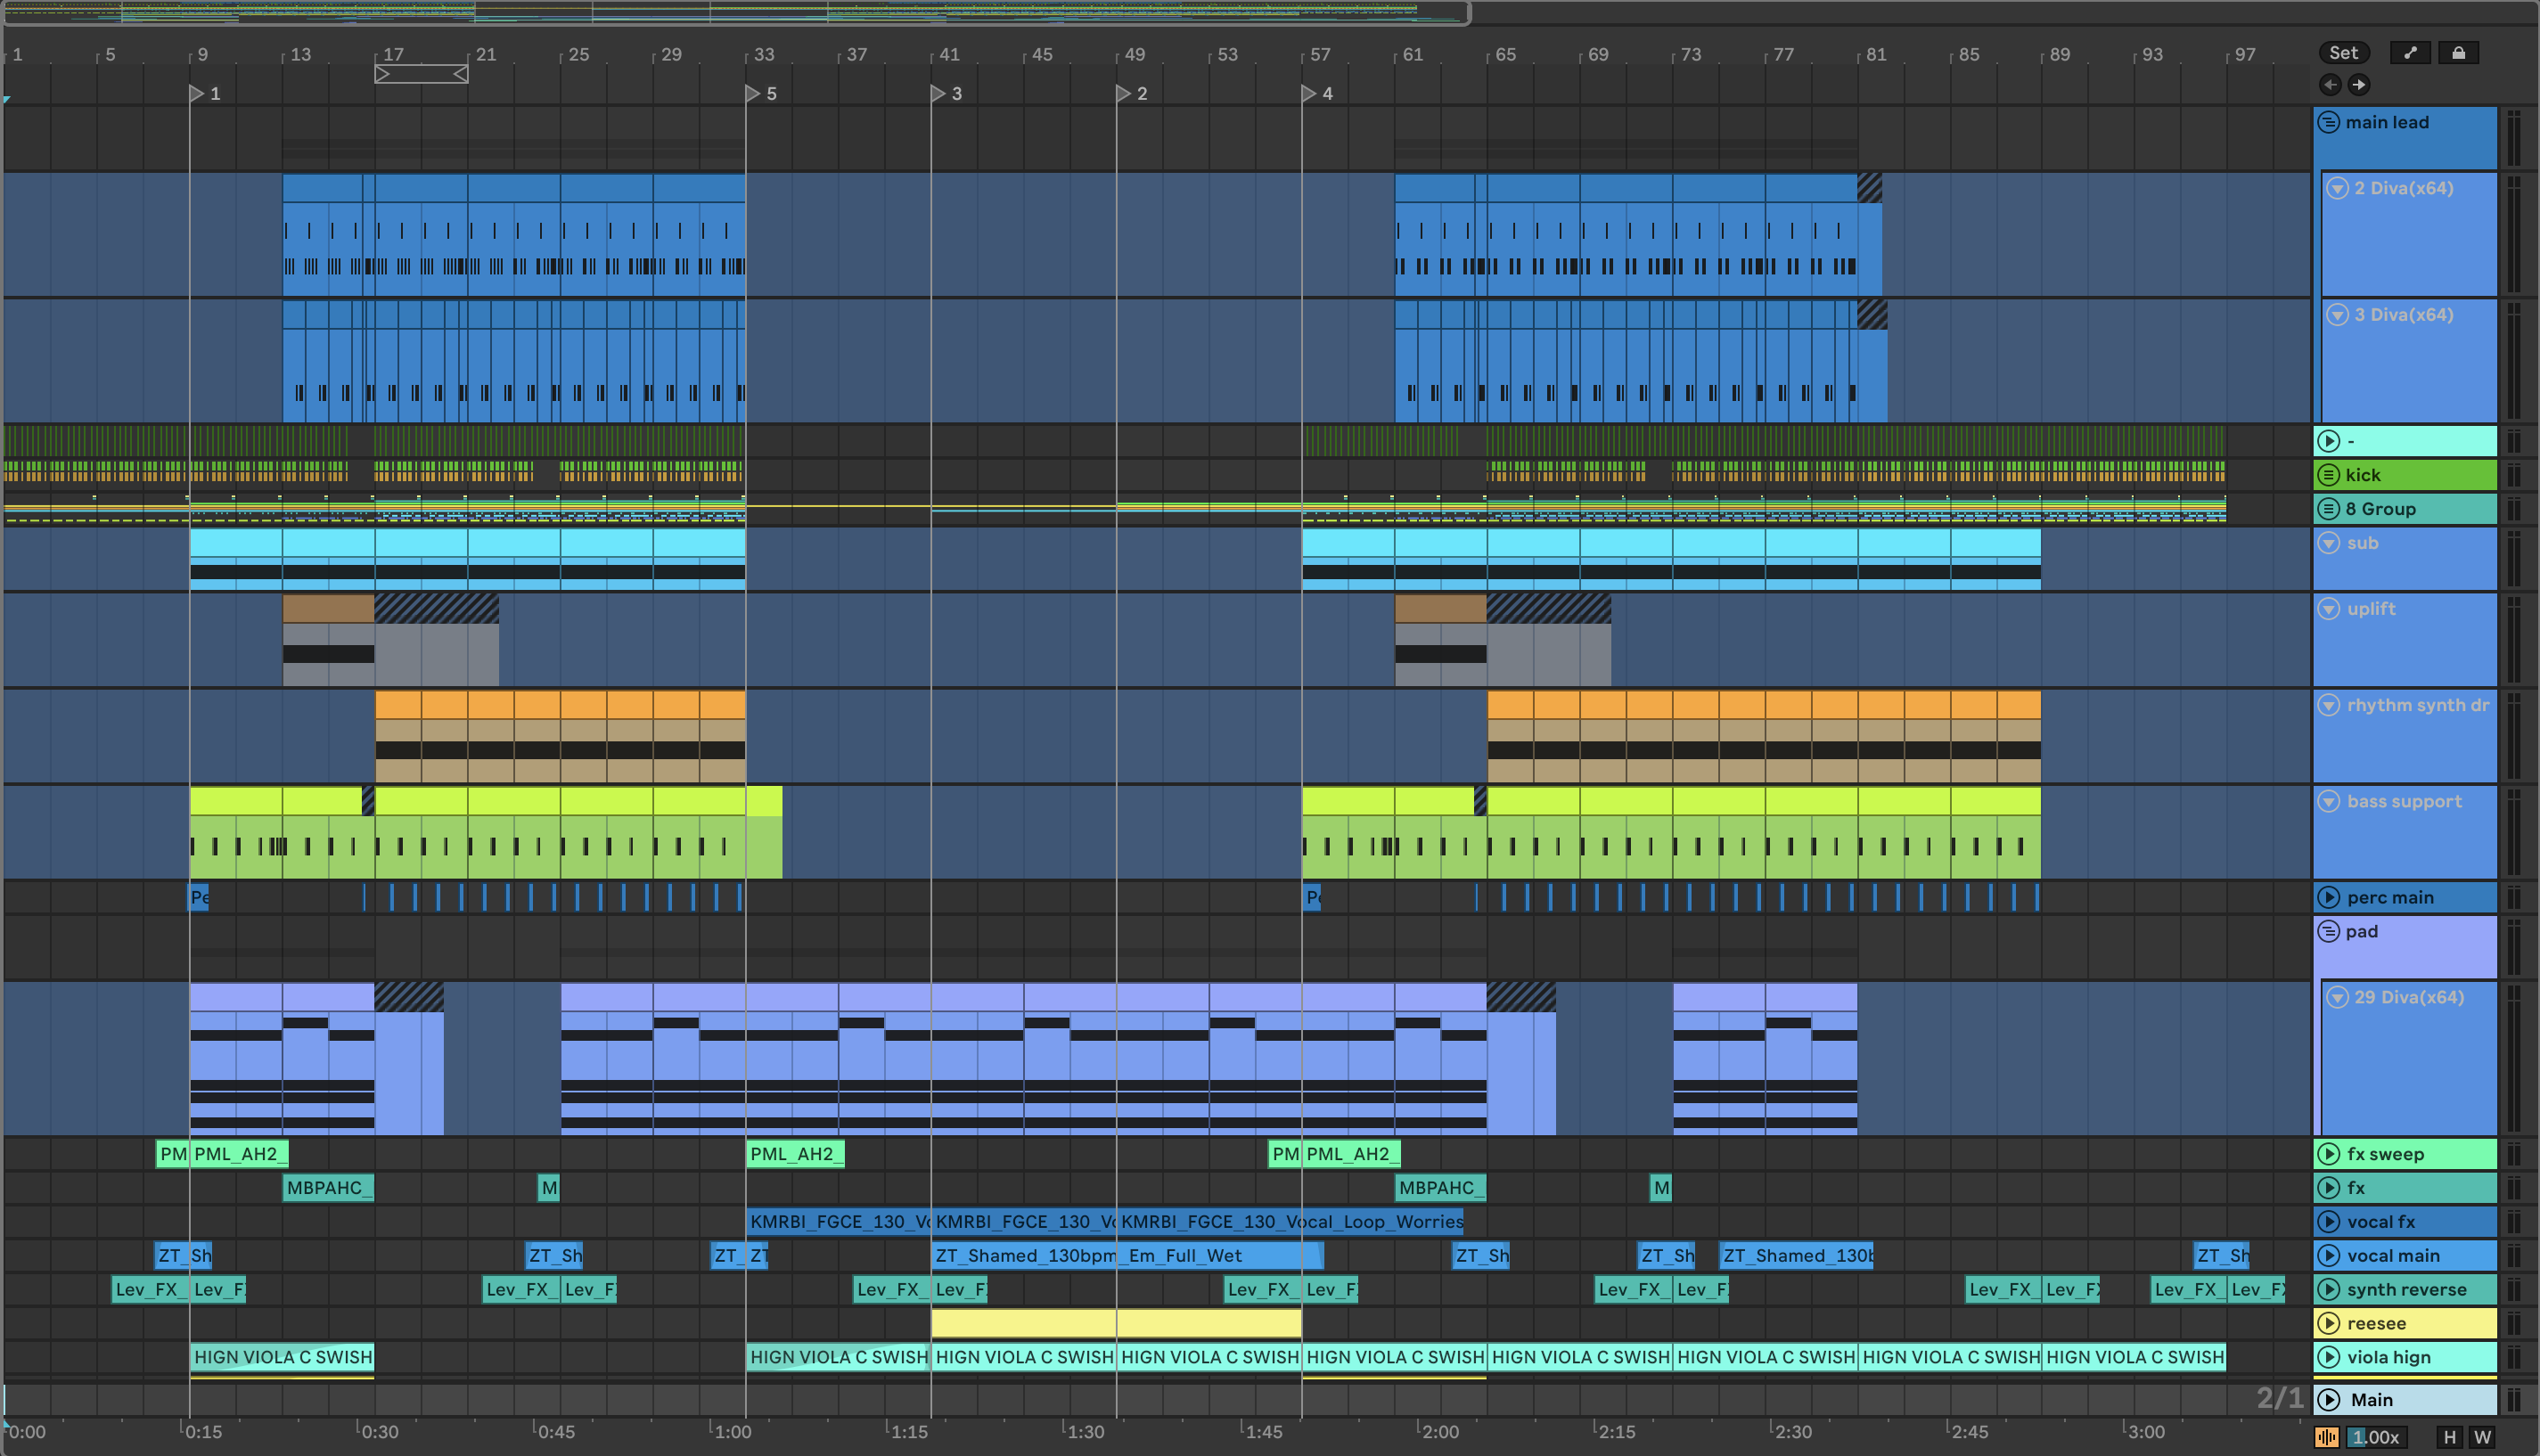Toggle the optimize arrangement height H button
2540x1456 pixels.
tap(2449, 1437)
